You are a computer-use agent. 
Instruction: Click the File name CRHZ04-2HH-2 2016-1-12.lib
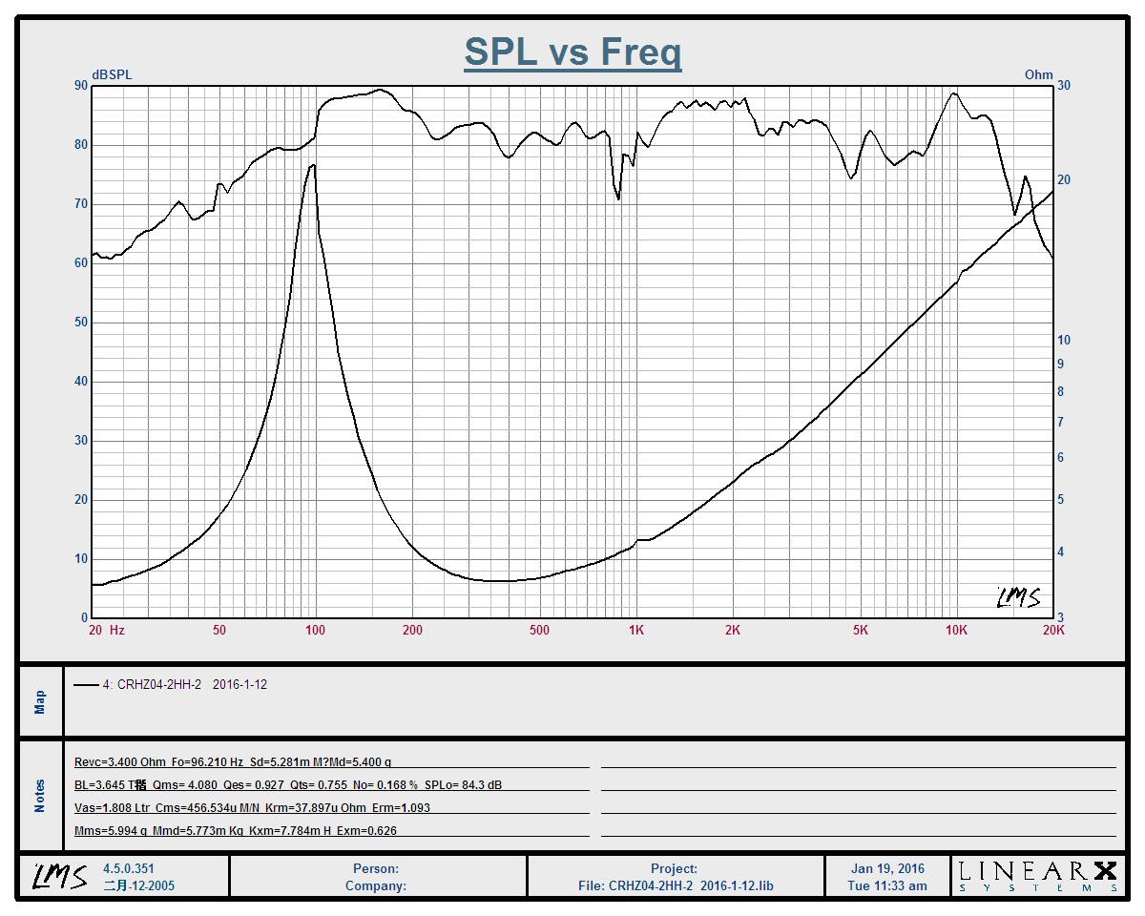tap(676, 885)
